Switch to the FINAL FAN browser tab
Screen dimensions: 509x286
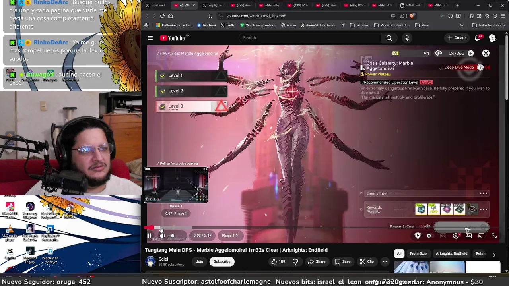[410, 5]
